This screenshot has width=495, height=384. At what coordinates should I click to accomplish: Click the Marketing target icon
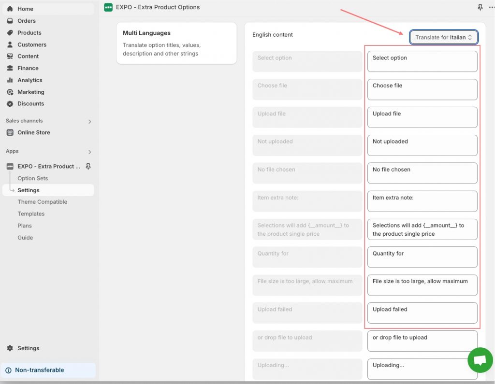click(x=10, y=92)
